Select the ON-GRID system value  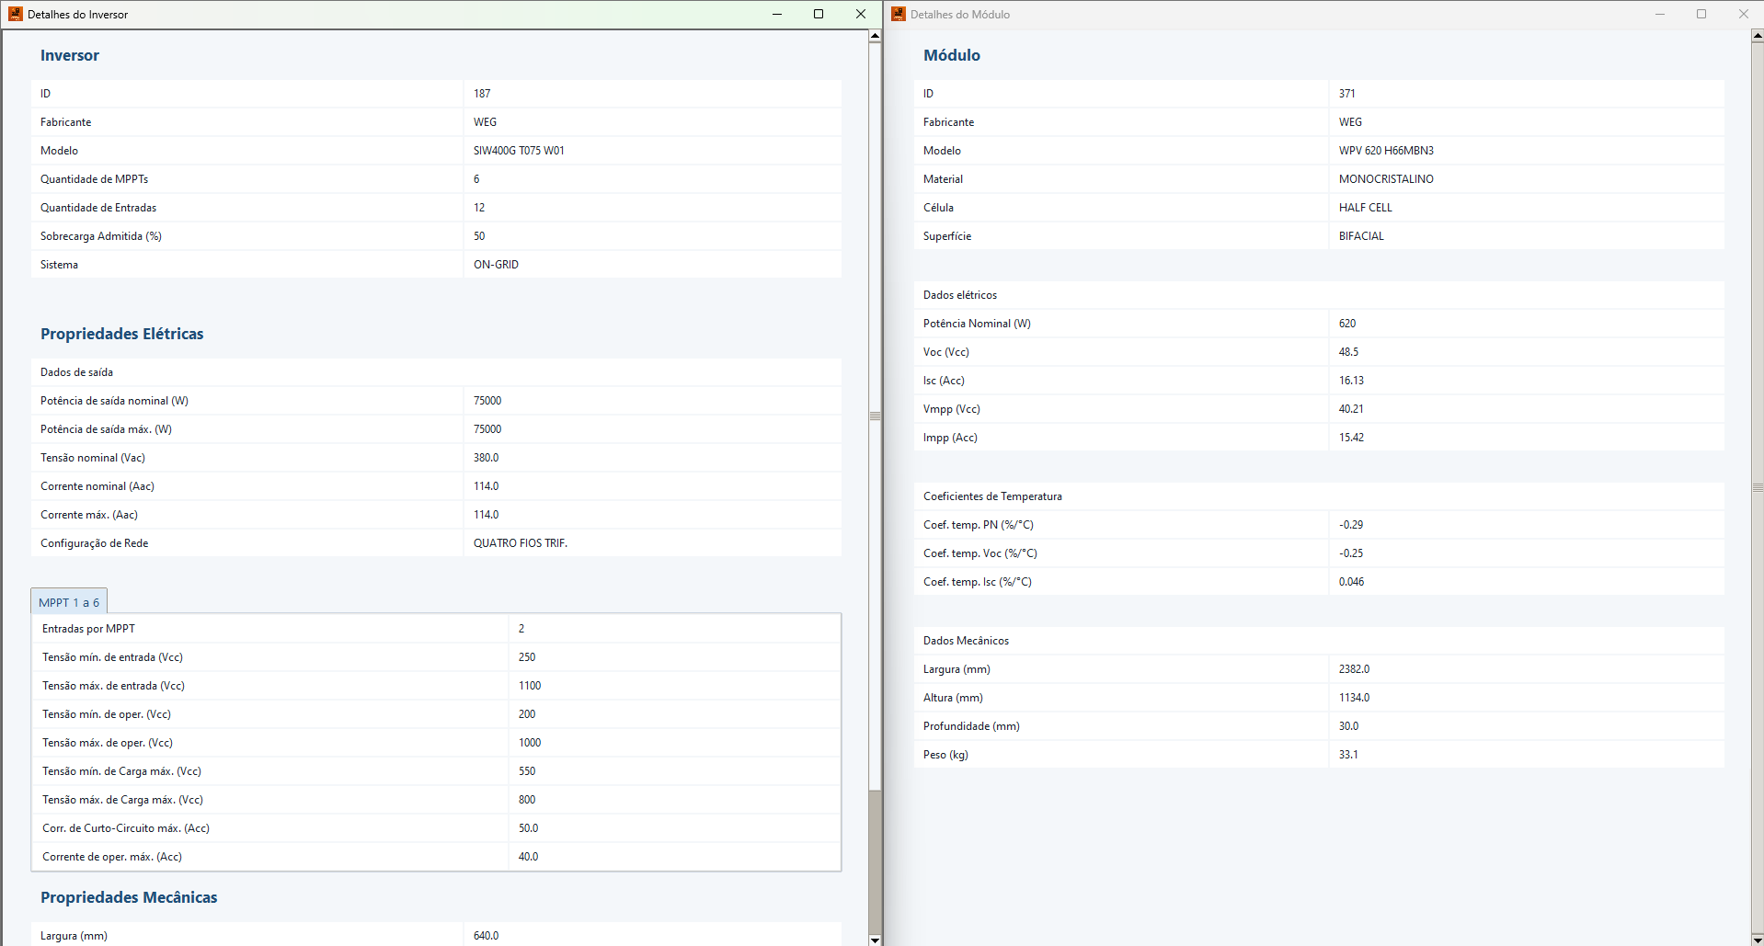(x=496, y=264)
